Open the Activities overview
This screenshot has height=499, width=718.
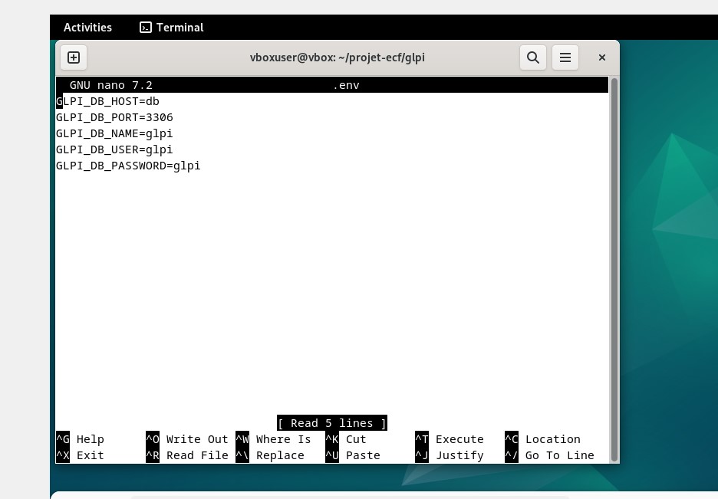87,27
